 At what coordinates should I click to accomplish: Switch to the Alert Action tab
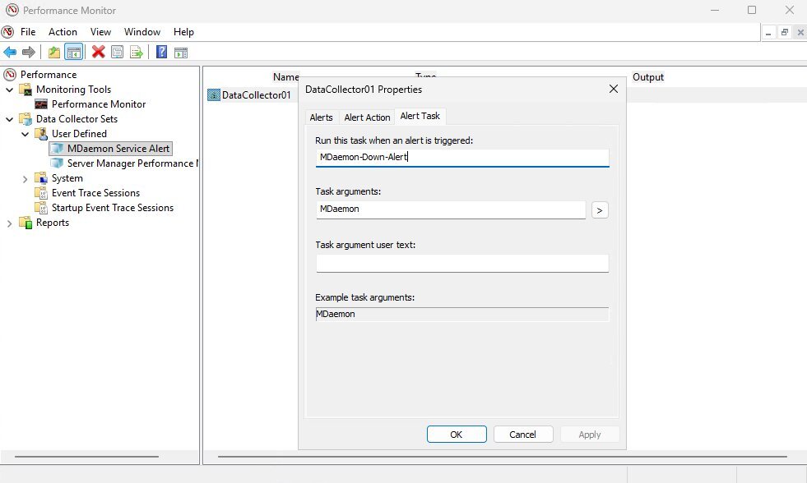tap(367, 117)
